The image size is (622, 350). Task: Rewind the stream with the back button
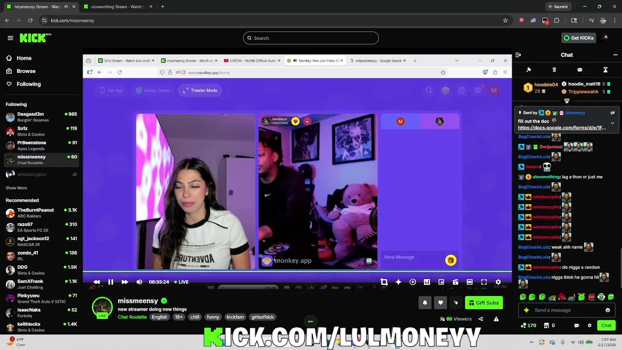click(97, 282)
